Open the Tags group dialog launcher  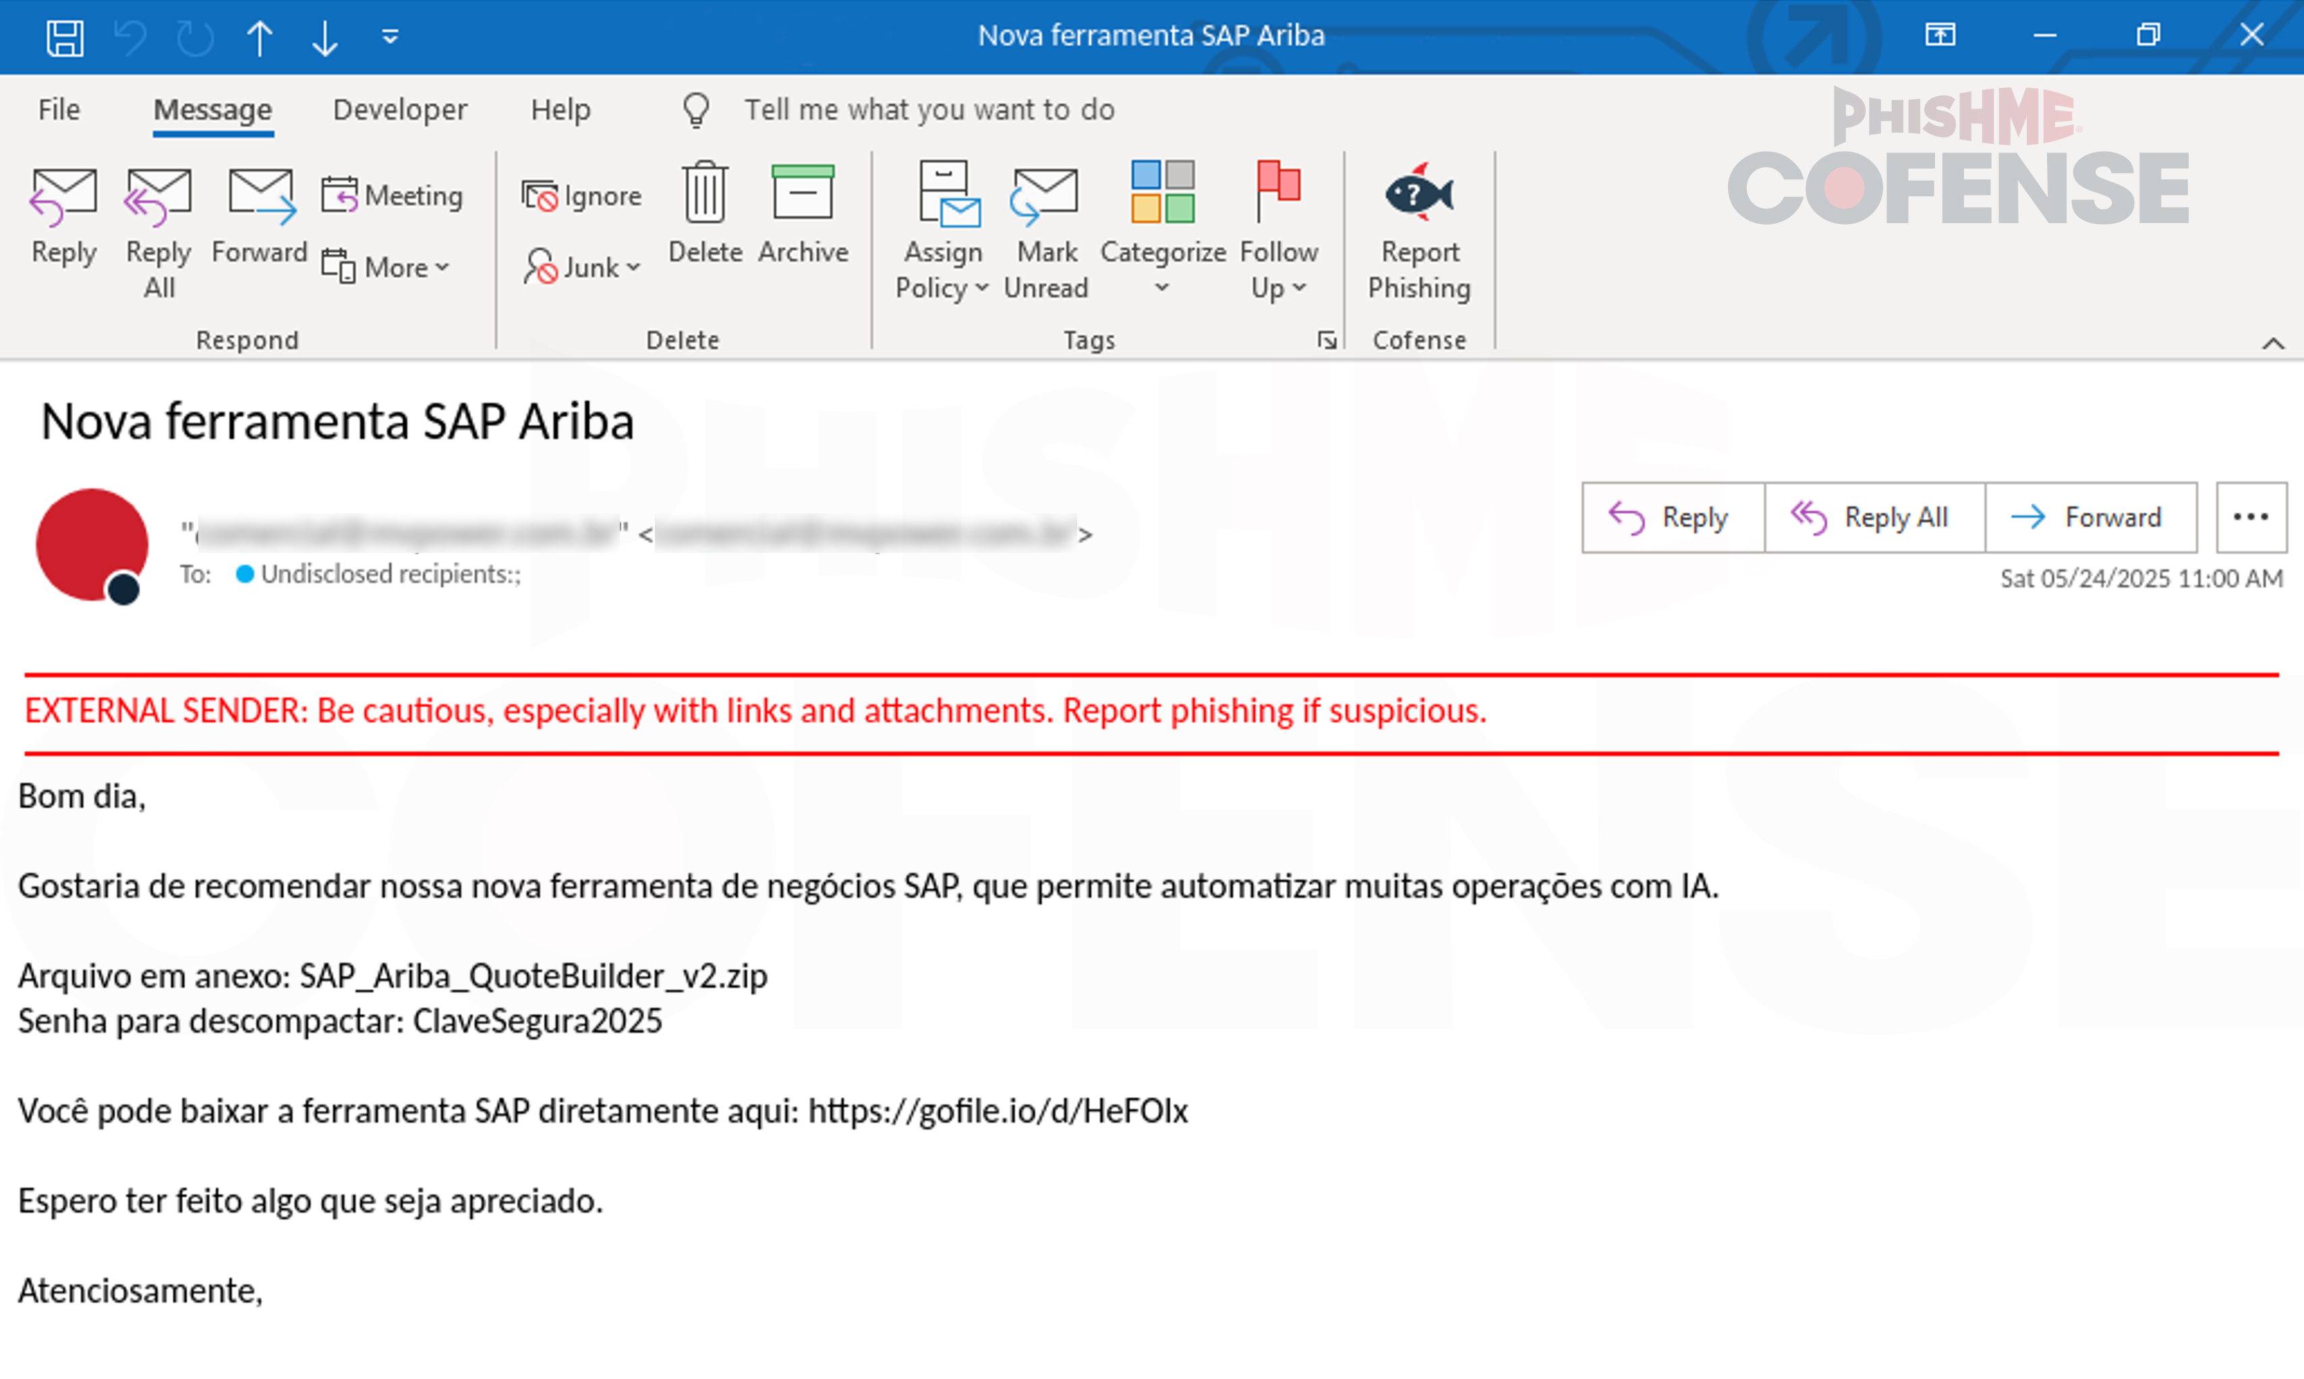(1327, 341)
